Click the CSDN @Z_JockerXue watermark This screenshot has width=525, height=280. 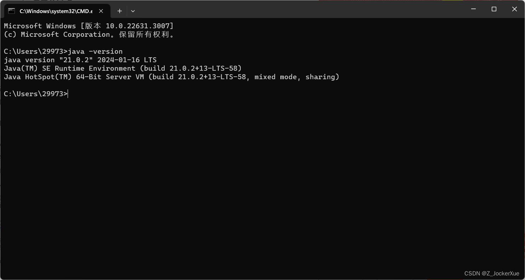coord(492,273)
